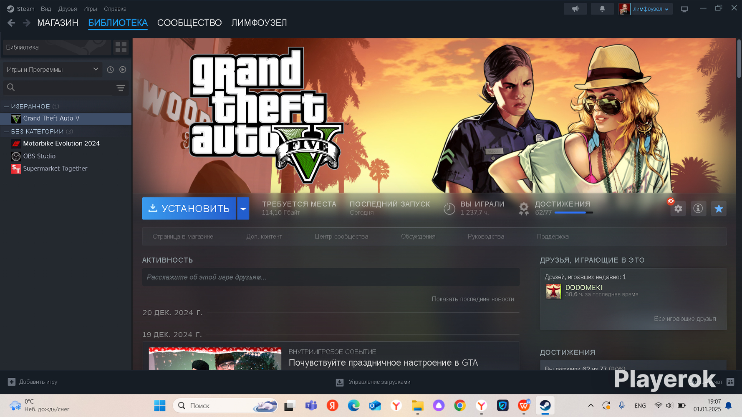The image size is (742, 417).
Task: Open Игры и Программы dropdown
Action: [52, 70]
